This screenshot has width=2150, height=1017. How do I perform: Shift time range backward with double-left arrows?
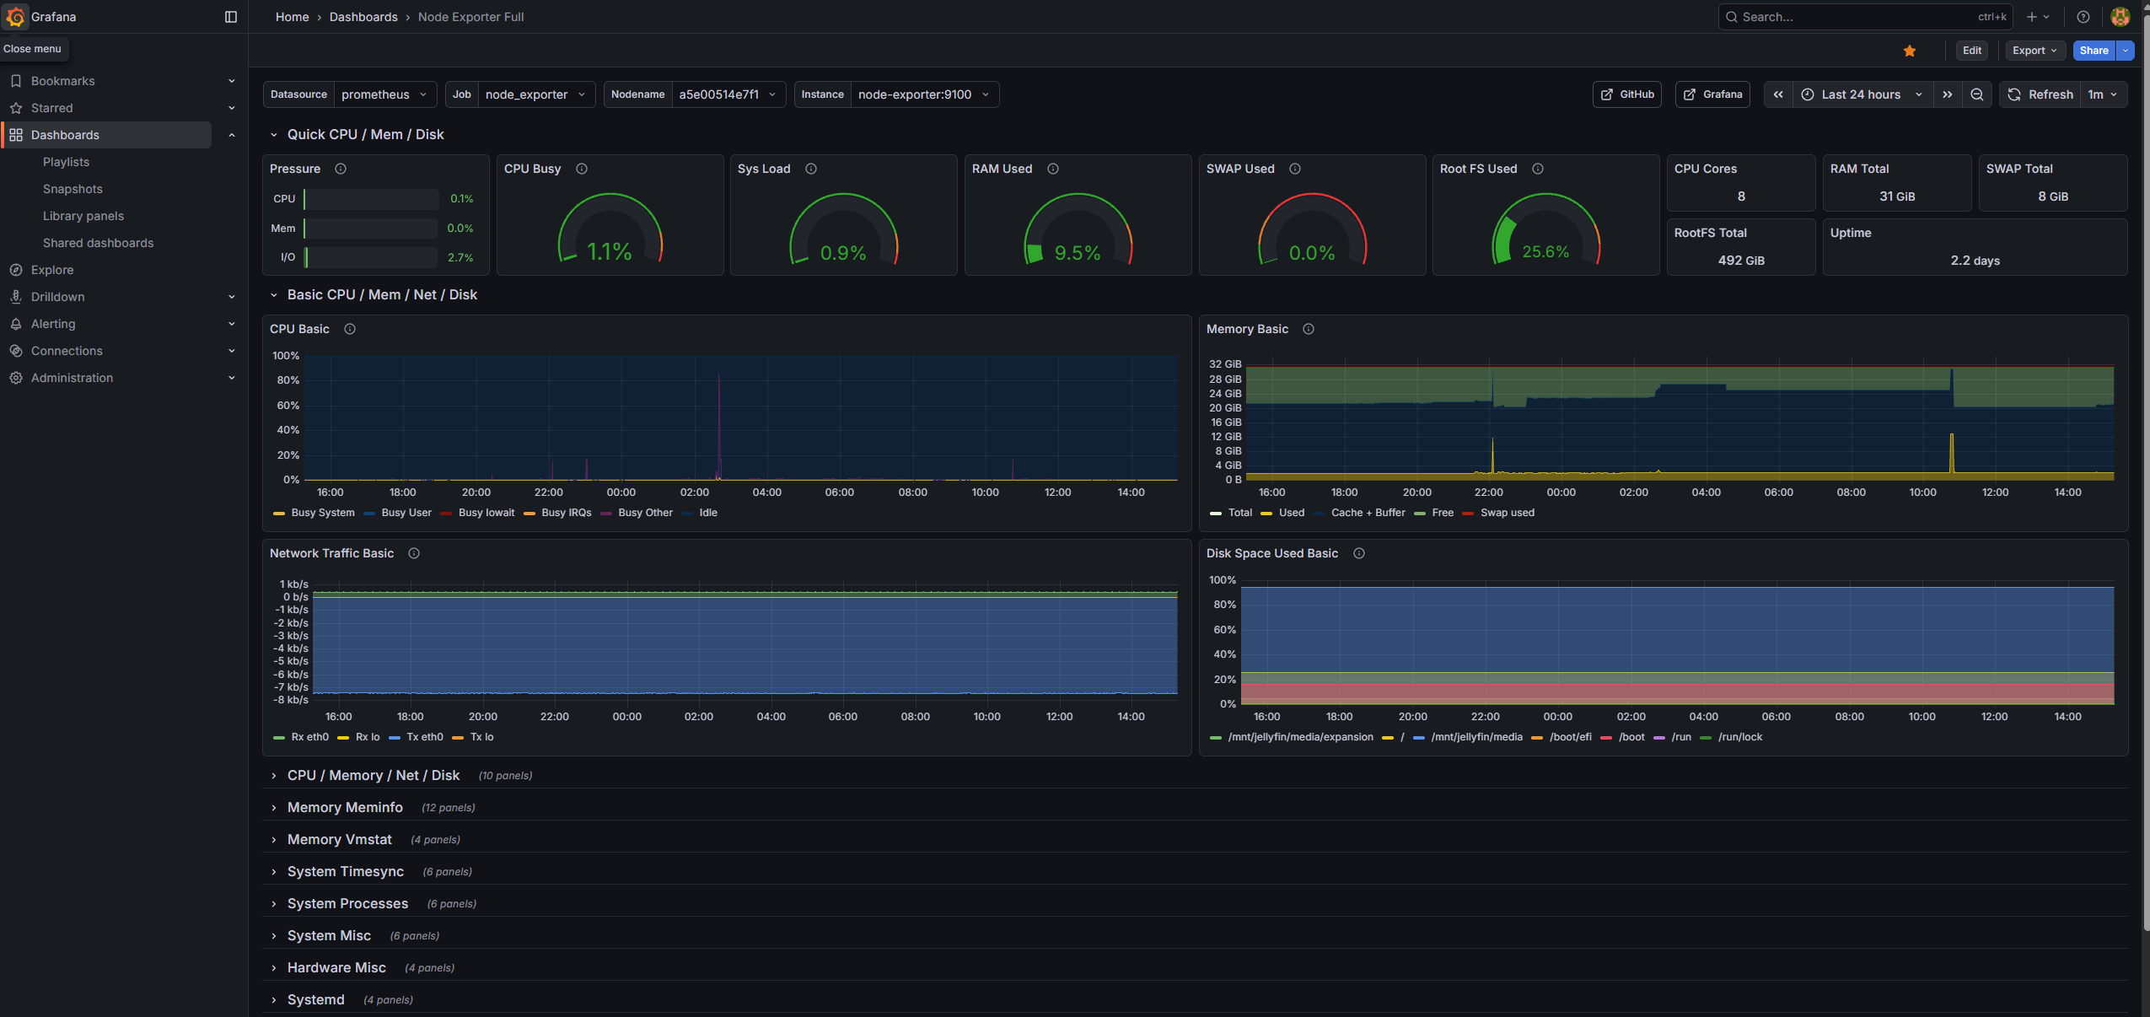point(1778,94)
